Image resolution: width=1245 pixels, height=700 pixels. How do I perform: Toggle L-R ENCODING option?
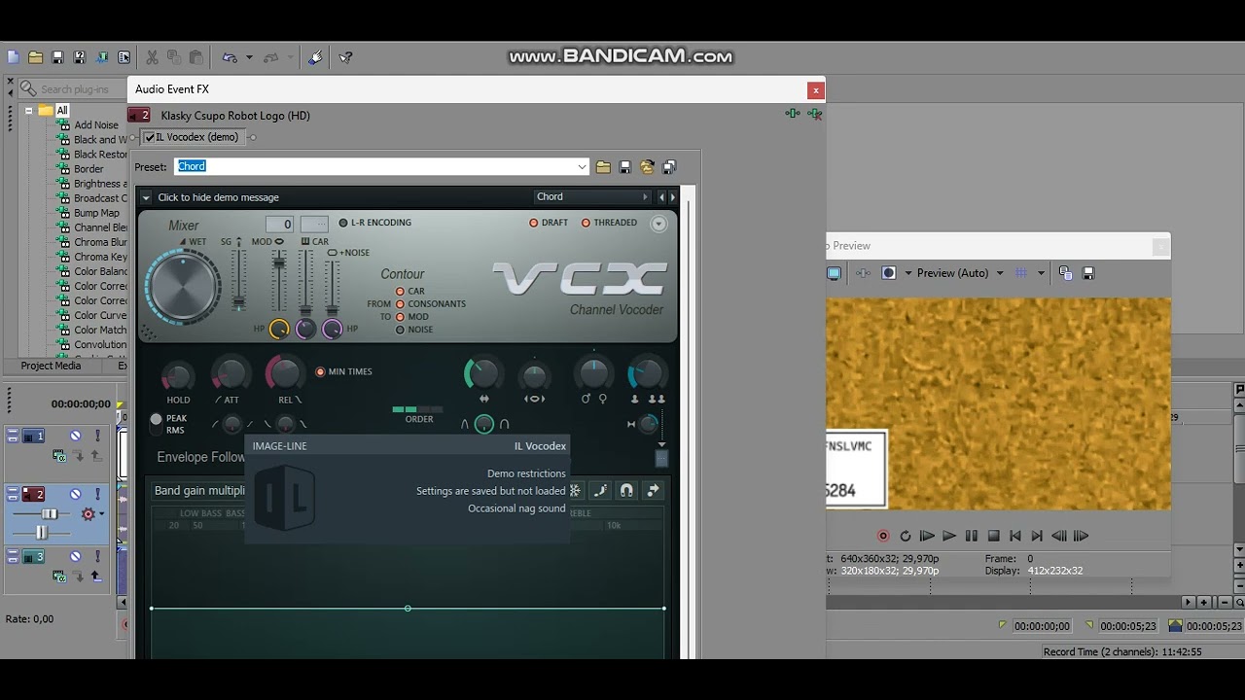374,223
